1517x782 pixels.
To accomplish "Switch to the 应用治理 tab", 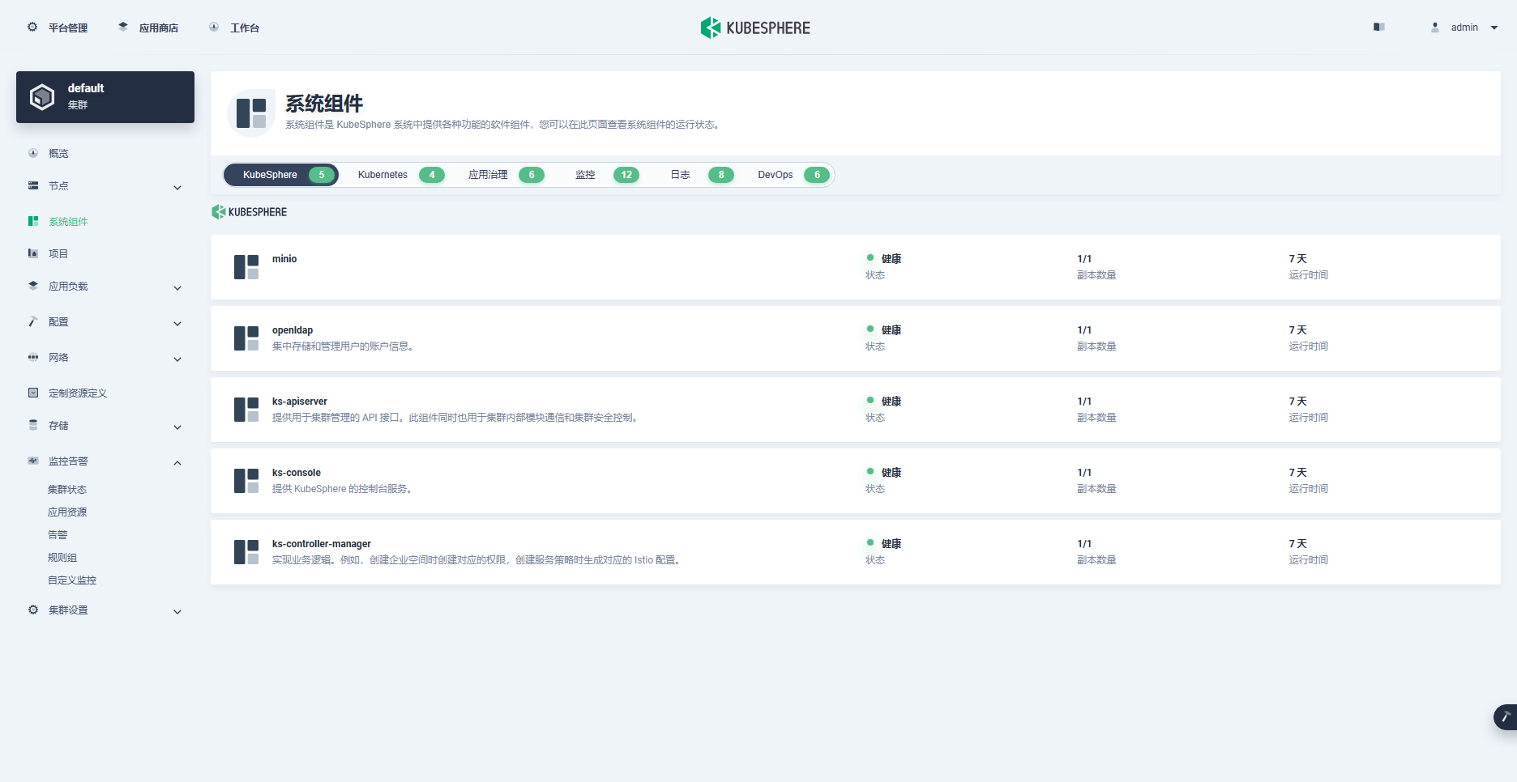I will pyautogui.click(x=506, y=175).
